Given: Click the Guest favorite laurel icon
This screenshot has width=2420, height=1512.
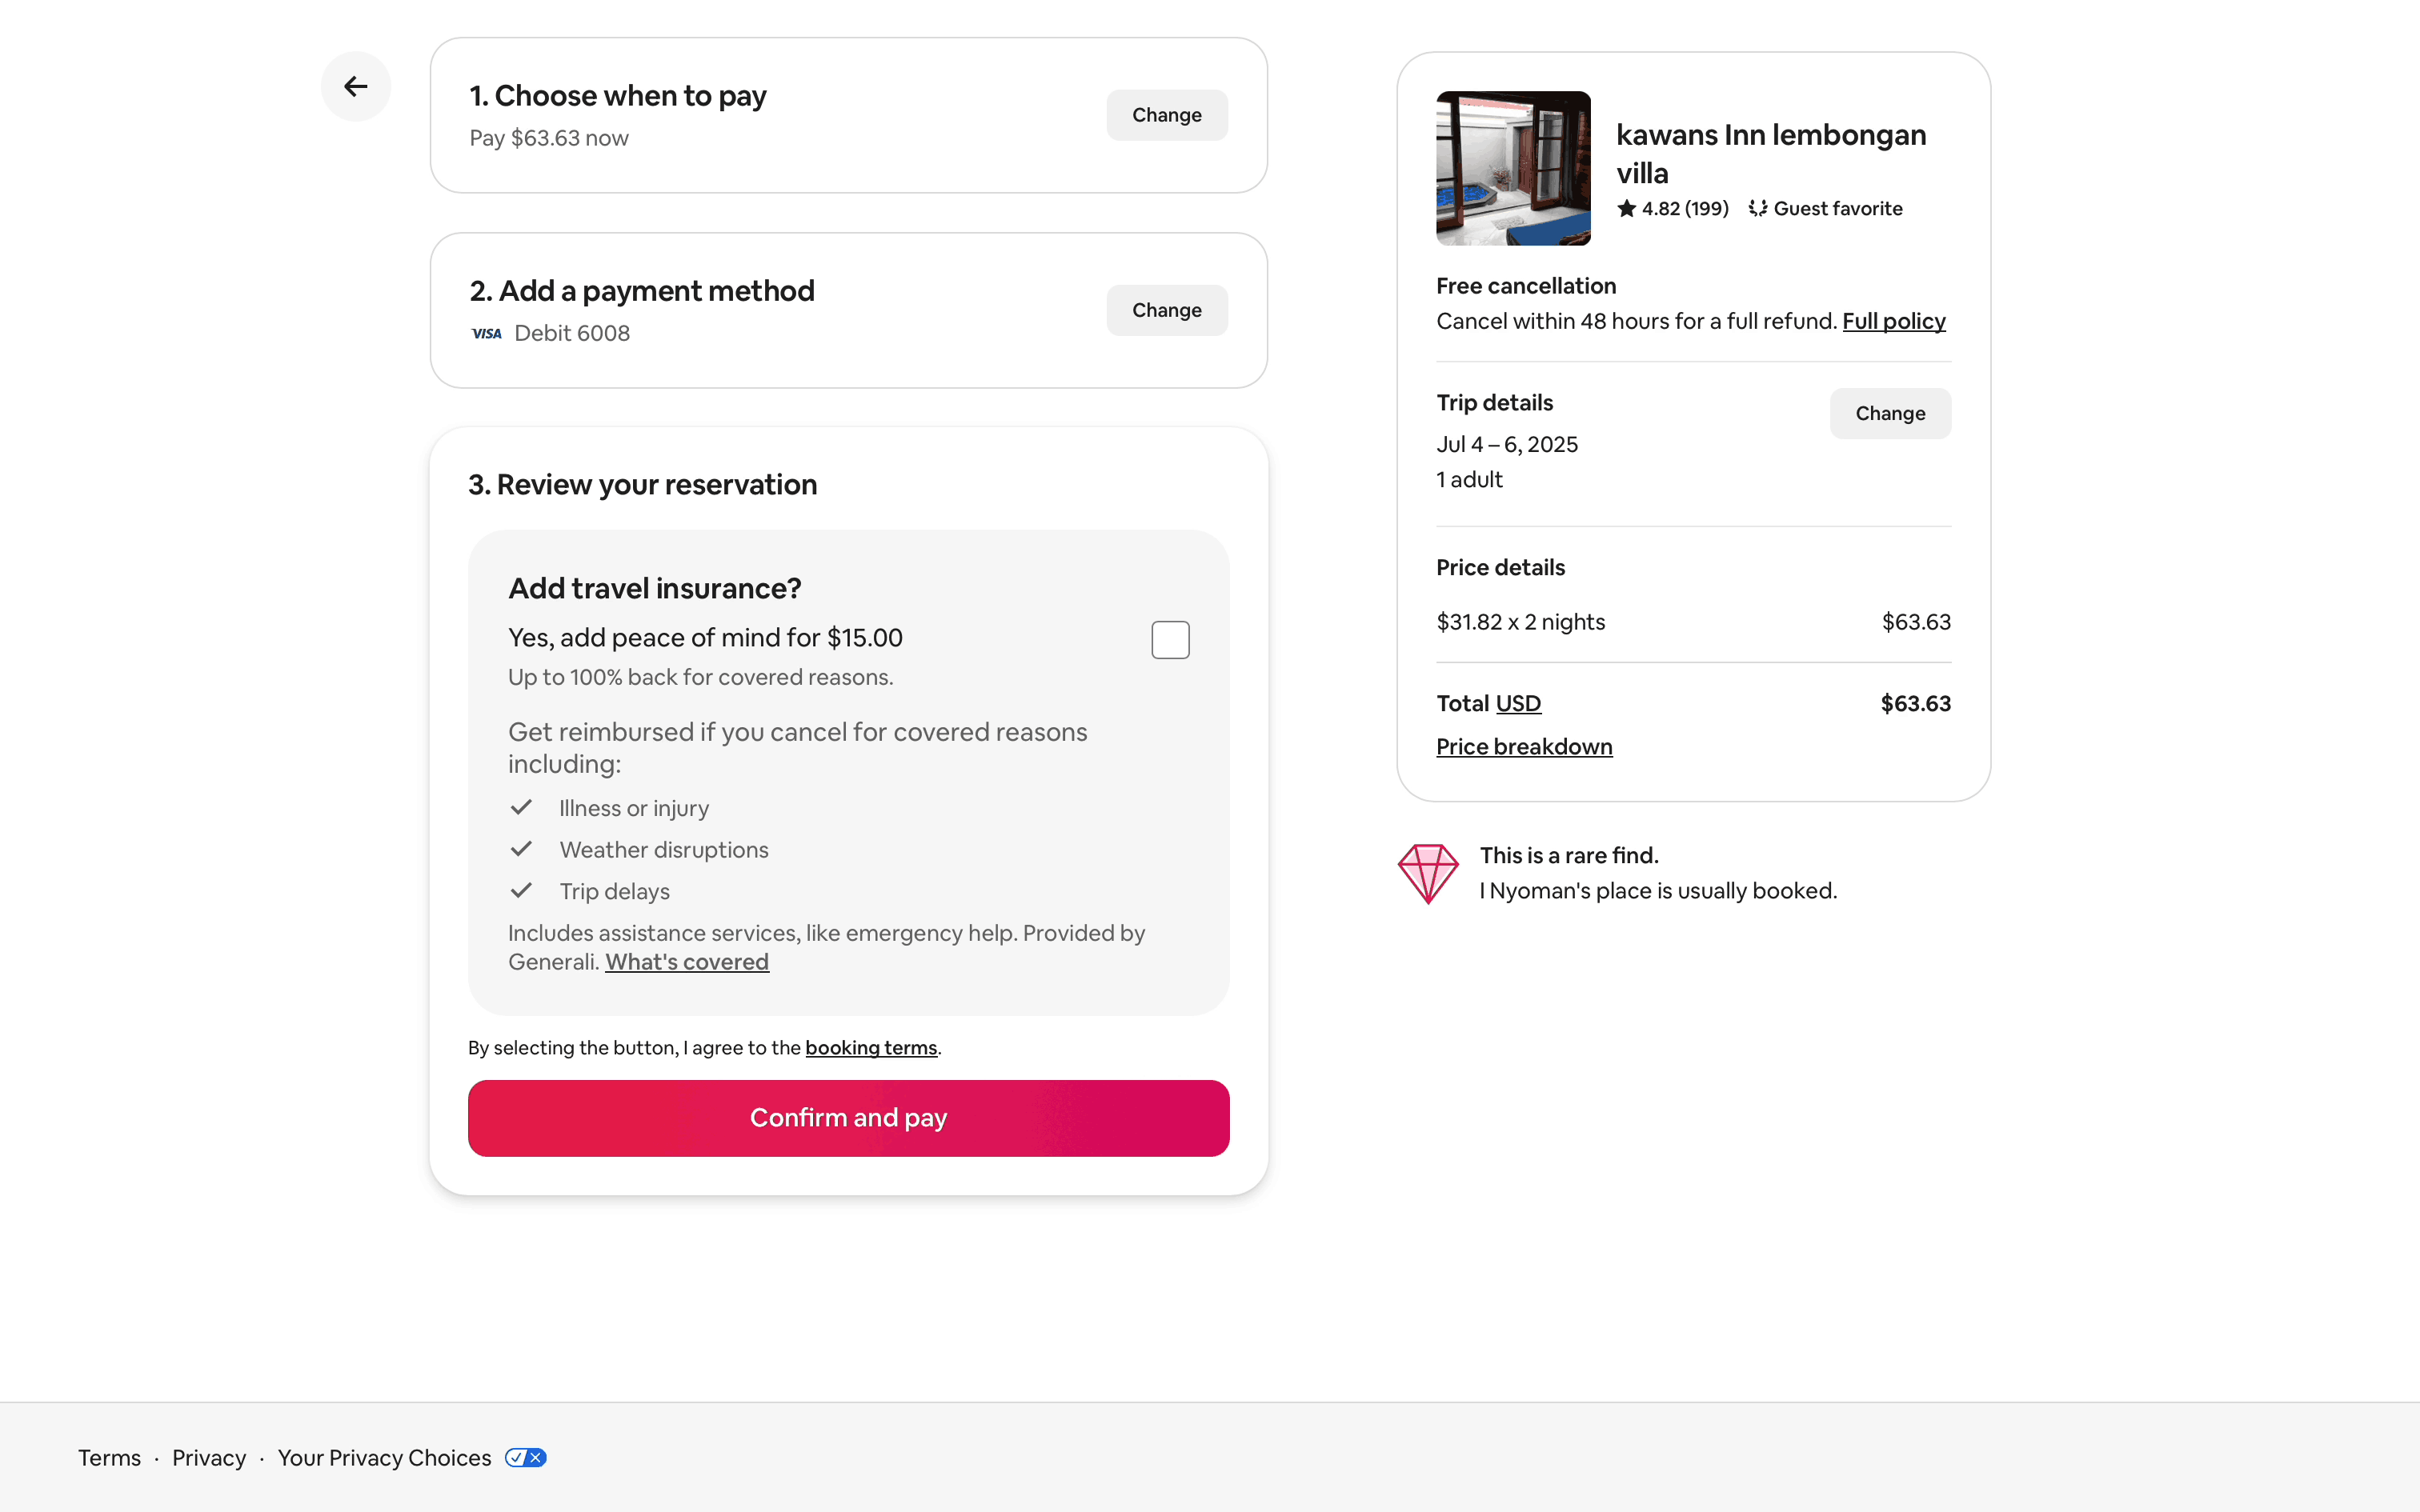Looking at the screenshot, I should (x=1757, y=209).
